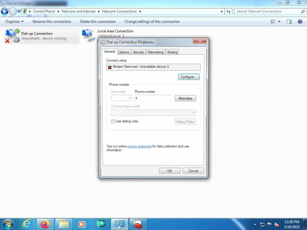Click the Configure button

[x=189, y=77]
